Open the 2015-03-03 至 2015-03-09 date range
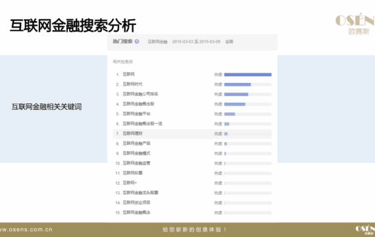The image size is (375, 237). point(196,41)
